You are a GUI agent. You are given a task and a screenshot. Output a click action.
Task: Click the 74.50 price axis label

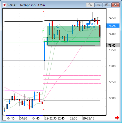tap(112, 18)
